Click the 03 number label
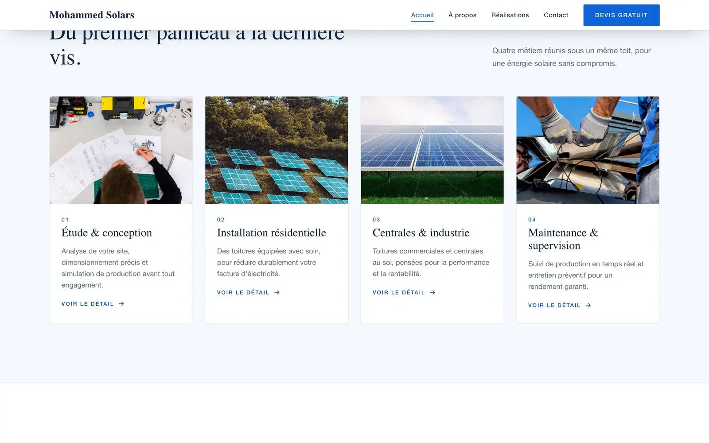709x443 pixels. [x=376, y=220]
